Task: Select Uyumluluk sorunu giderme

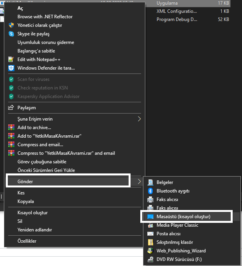Action: (46, 42)
